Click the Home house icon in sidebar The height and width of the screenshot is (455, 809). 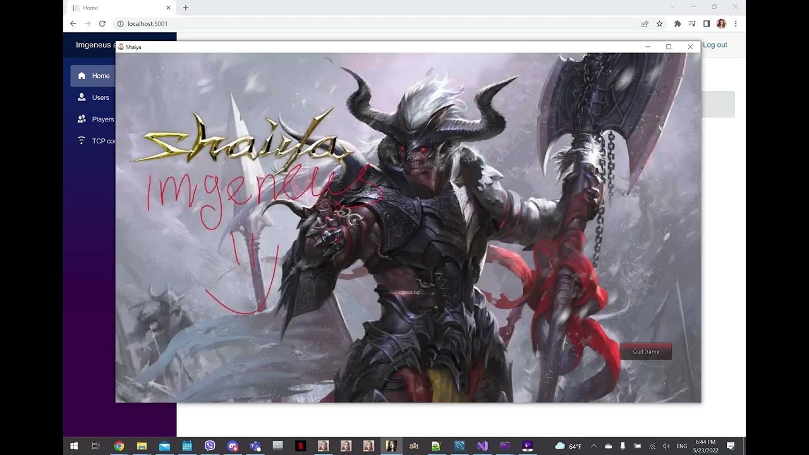82,76
